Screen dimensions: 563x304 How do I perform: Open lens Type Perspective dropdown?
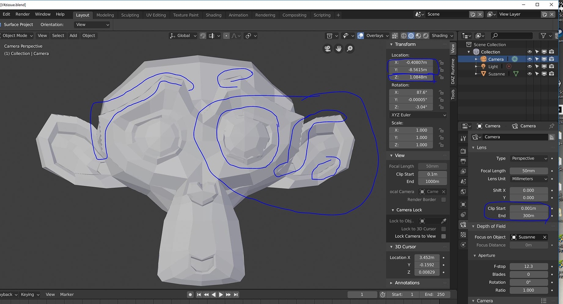pyautogui.click(x=529, y=159)
